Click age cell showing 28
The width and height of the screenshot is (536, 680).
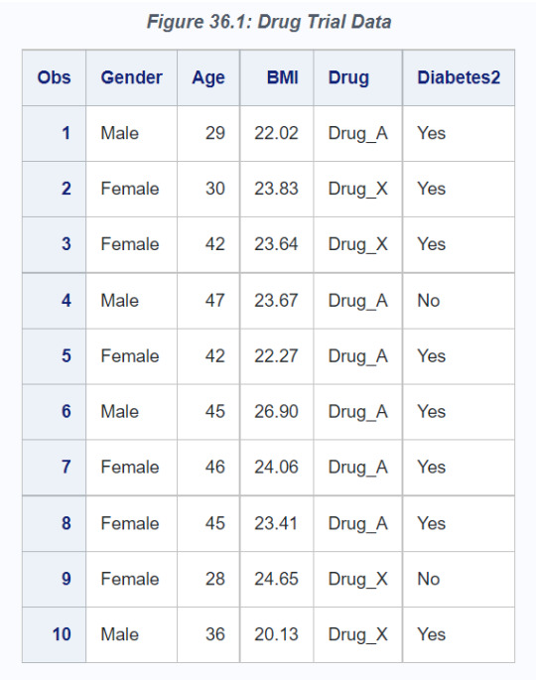pyautogui.click(x=208, y=579)
